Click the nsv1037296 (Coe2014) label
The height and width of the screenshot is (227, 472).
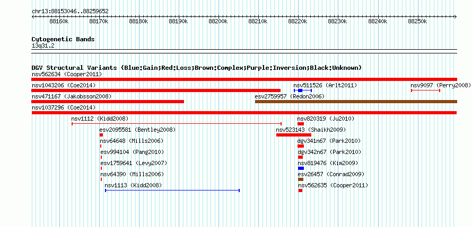pos(64,107)
